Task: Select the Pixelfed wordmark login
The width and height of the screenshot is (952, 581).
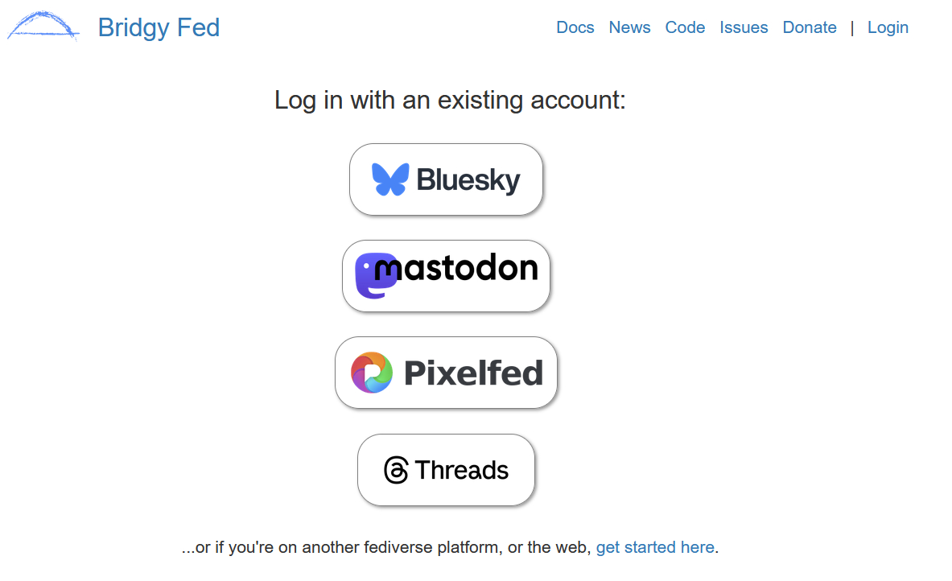Action: (x=473, y=373)
